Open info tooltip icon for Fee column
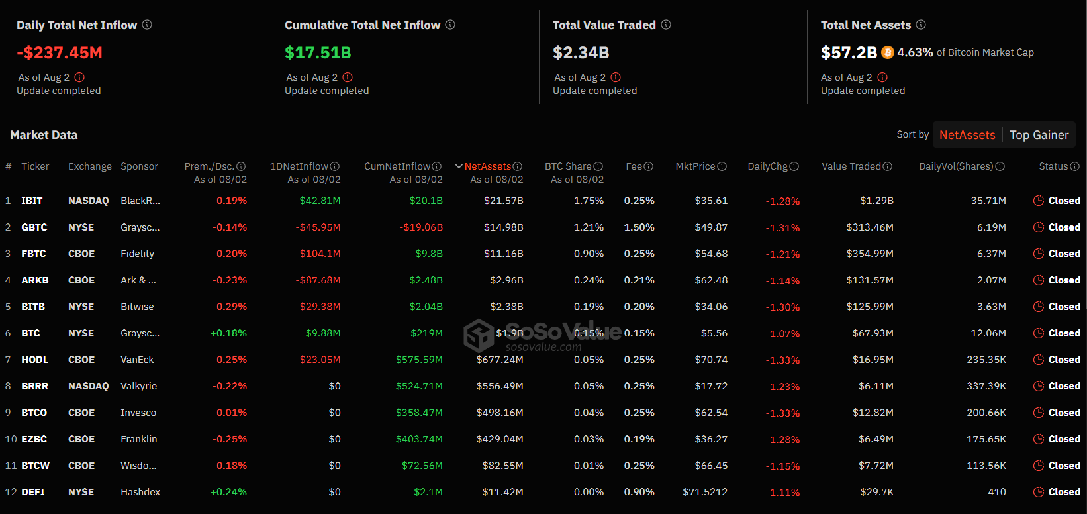The height and width of the screenshot is (514, 1087). (x=649, y=166)
